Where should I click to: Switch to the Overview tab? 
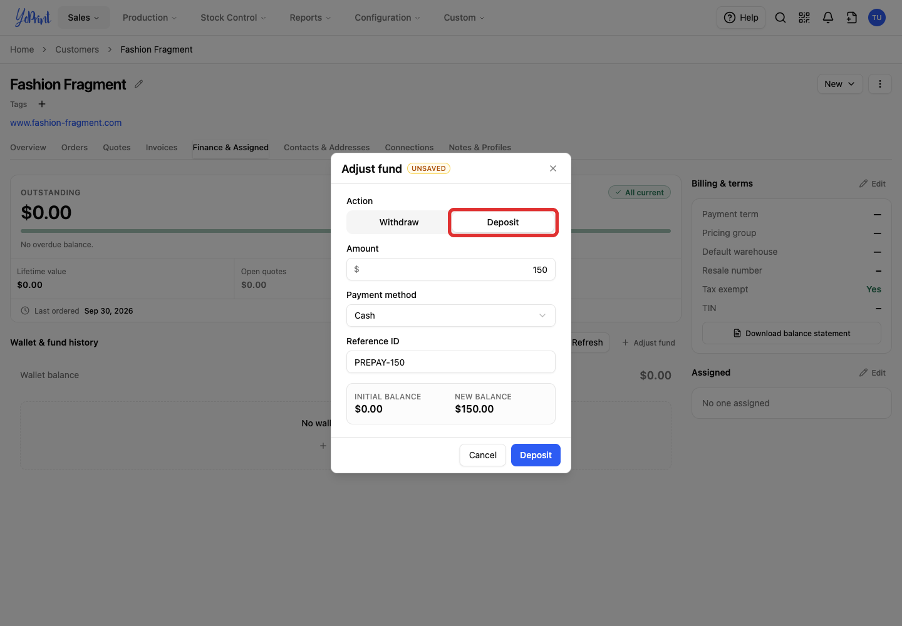(28, 147)
